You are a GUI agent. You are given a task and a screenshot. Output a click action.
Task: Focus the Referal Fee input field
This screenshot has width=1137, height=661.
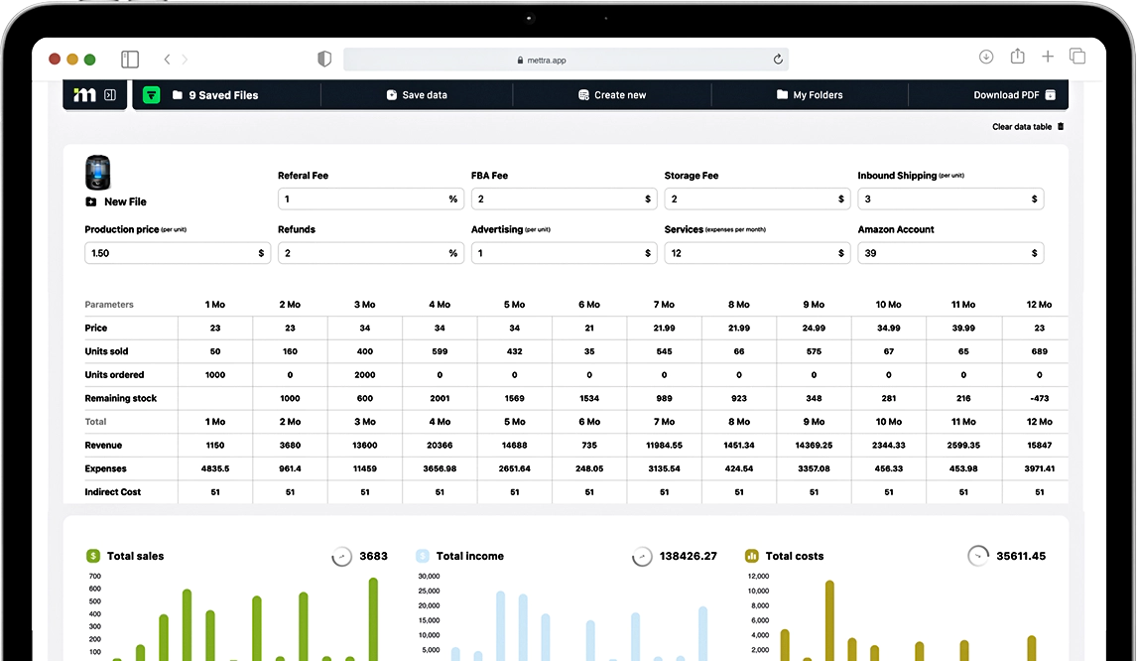(370, 198)
